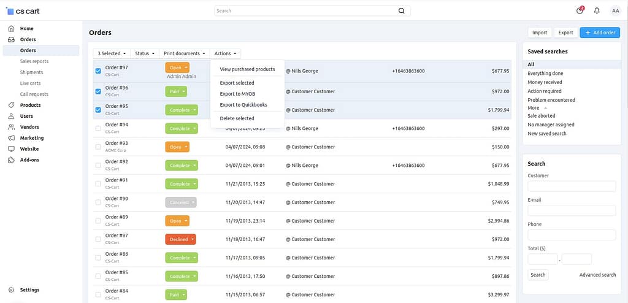Open the 3 Selected dropdown
The width and height of the screenshot is (628, 303).
click(112, 53)
